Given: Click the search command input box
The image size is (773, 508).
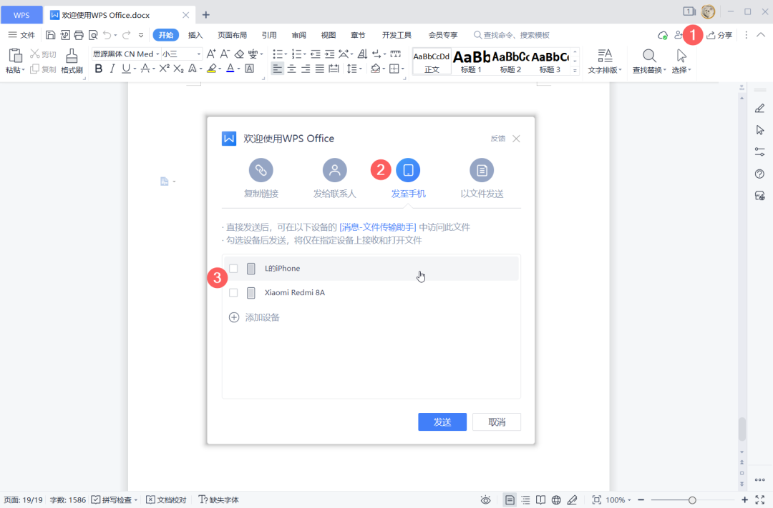Looking at the screenshot, I should tap(512, 35).
